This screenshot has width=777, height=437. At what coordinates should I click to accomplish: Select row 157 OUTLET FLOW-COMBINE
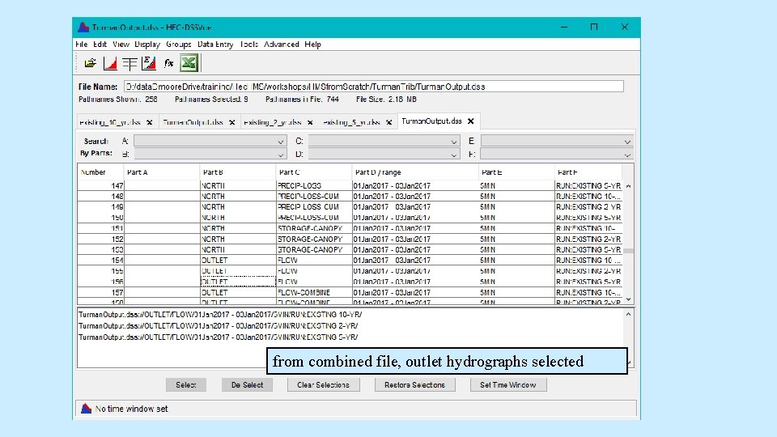[350, 292]
